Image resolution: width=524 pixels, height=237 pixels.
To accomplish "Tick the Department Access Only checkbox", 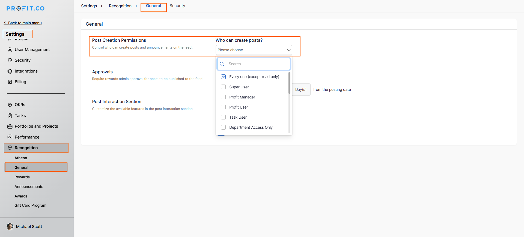I will pos(223,127).
